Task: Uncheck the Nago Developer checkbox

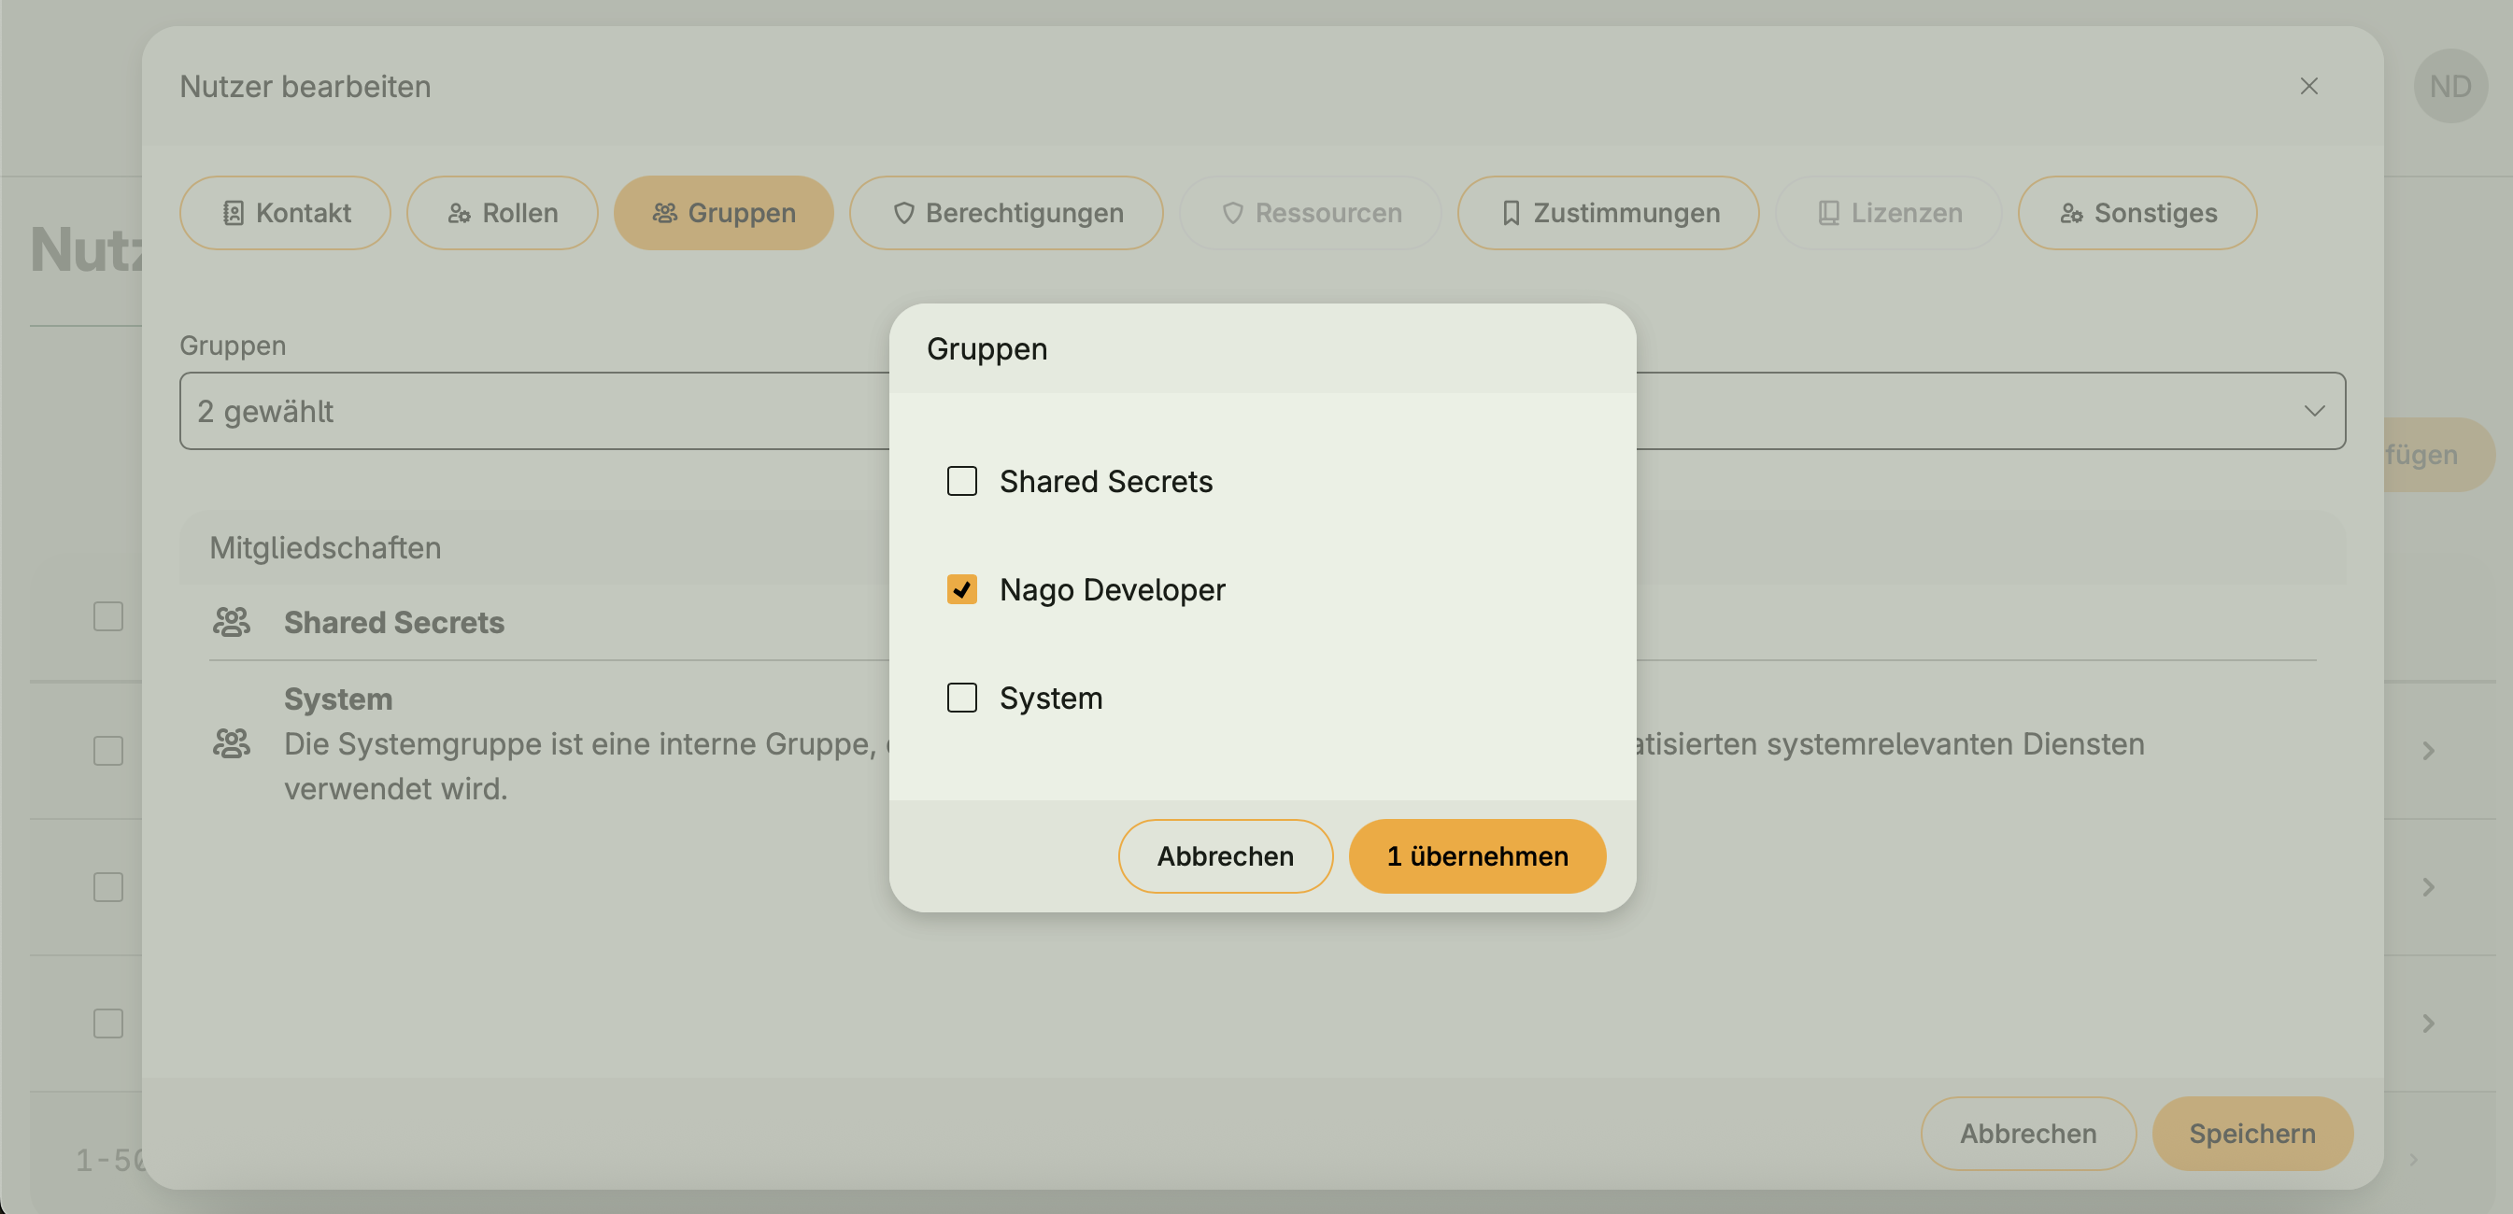Action: pyautogui.click(x=962, y=589)
